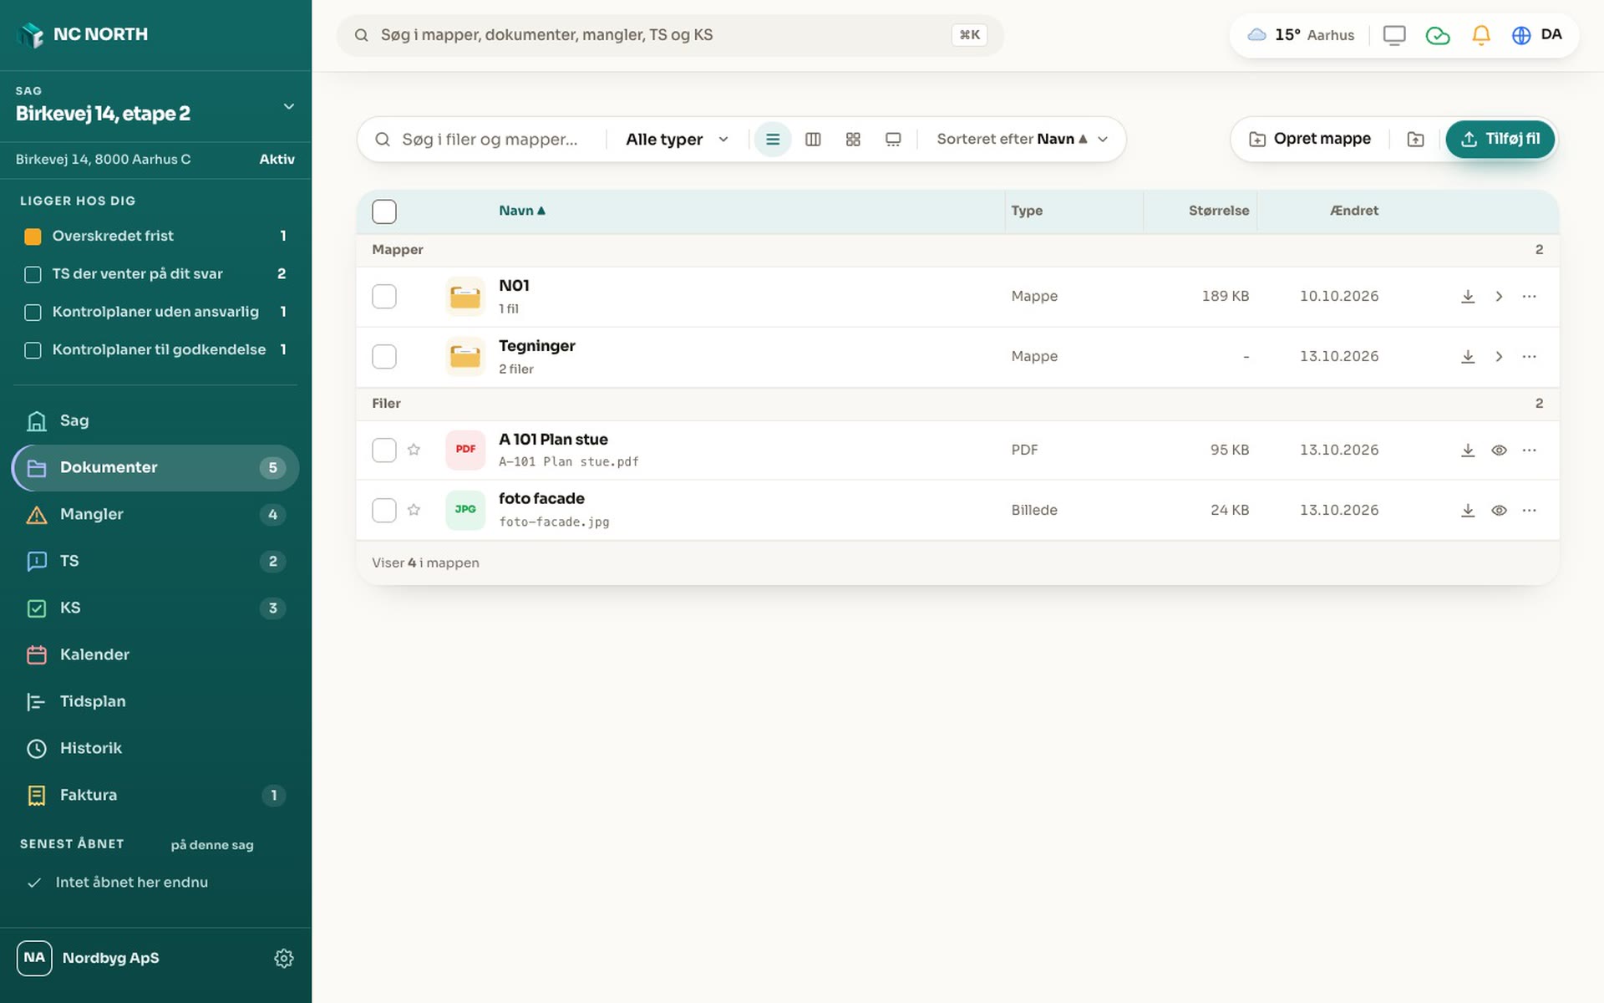Image resolution: width=1604 pixels, height=1003 pixels.
Task: Download A 101 Plan stue file
Action: pyautogui.click(x=1468, y=451)
